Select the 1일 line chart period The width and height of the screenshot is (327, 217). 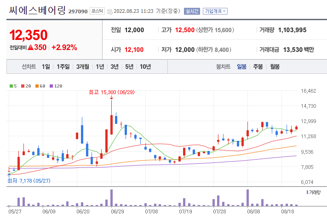(46, 67)
